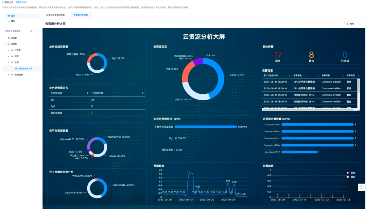Click the 可视化分析 breadcrumb link

(x=21, y=2)
